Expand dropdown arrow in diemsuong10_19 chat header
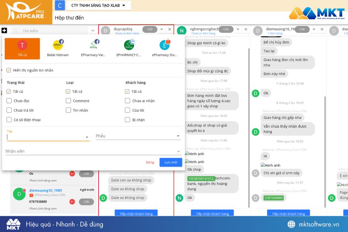The image size is (348, 232). click(314, 29)
